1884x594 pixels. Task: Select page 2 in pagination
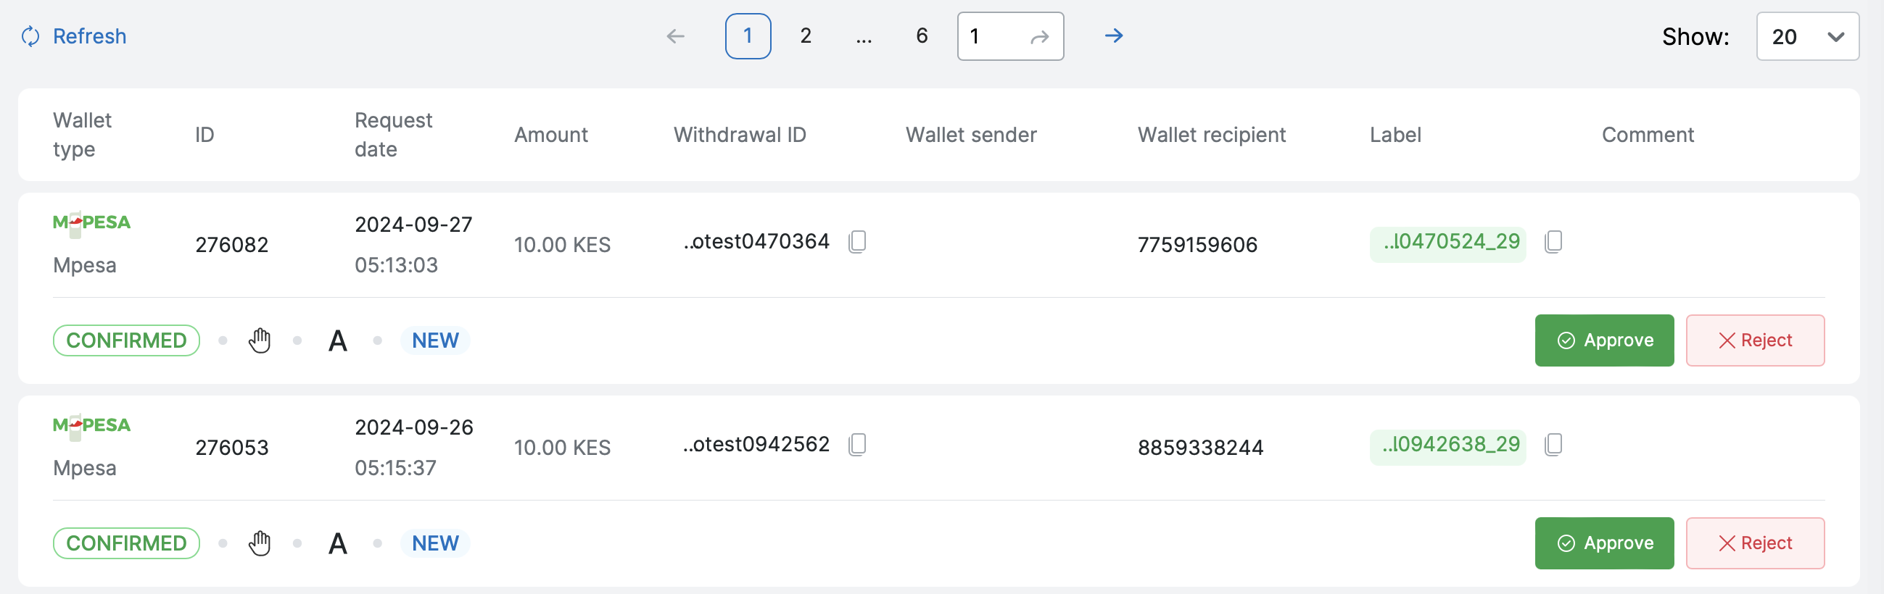click(x=805, y=35)
